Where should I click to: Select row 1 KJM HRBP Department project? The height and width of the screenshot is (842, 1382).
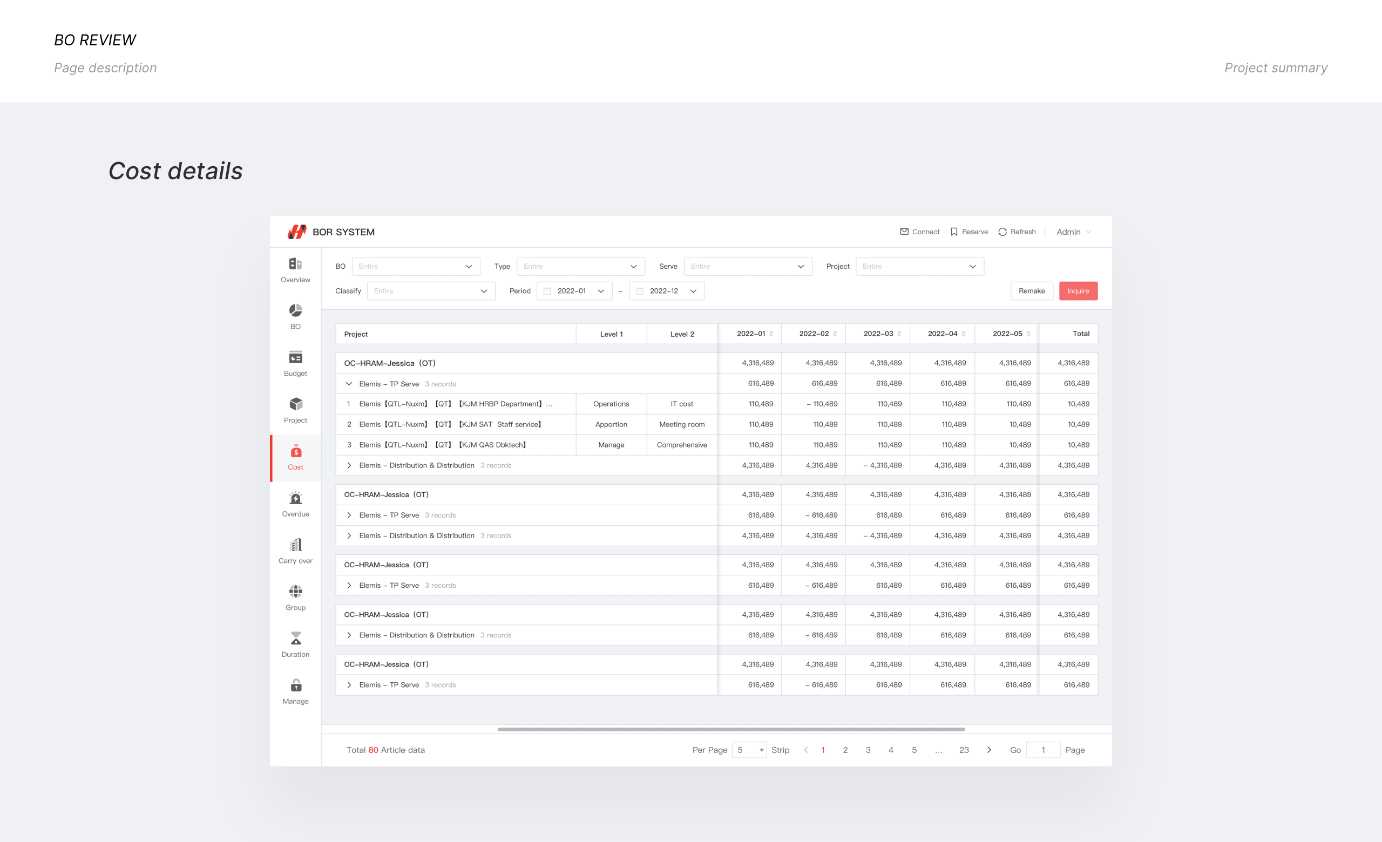pos(456,404)
